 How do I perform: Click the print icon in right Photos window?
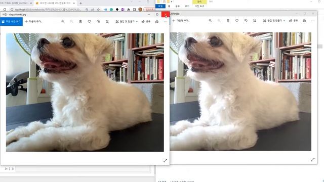(304, 21)
